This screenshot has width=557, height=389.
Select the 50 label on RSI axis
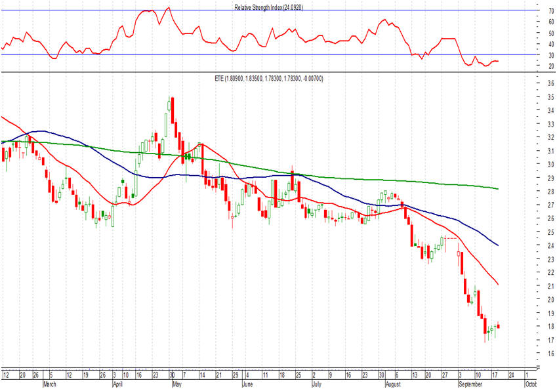[x=551, y=33]
